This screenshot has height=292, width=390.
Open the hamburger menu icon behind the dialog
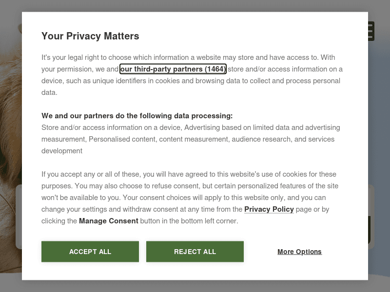(x=371, y=31)
